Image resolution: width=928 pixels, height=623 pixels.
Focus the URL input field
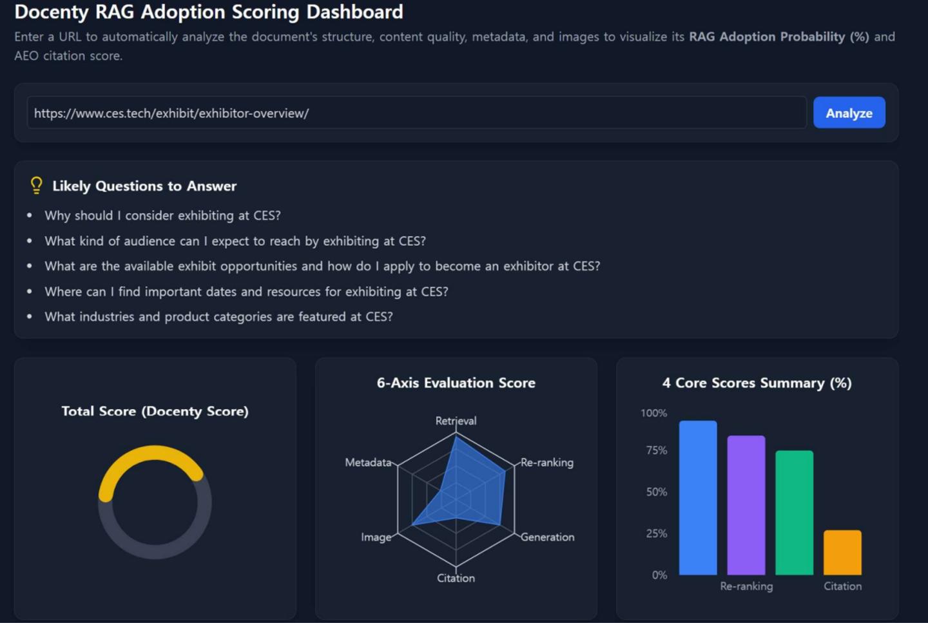point(416,113)
